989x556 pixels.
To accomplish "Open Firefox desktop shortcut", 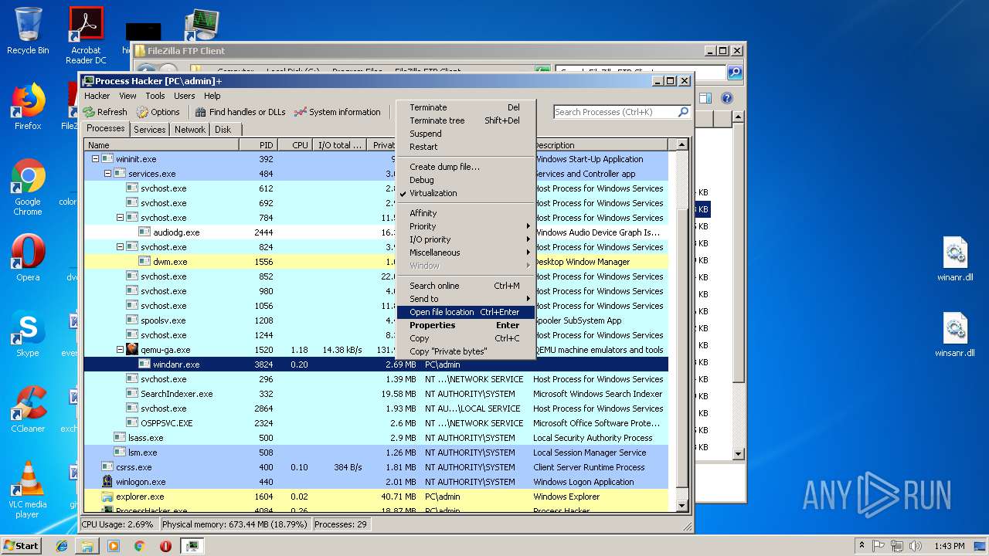I will tap(28, 107).
